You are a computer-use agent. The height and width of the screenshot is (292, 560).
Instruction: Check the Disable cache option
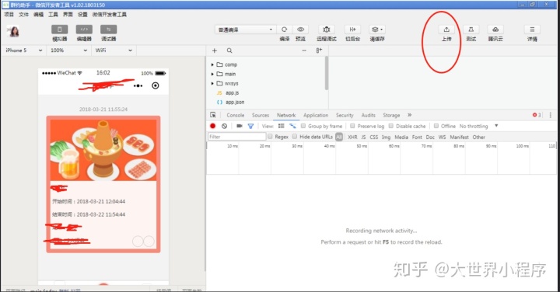pos(391,126)
